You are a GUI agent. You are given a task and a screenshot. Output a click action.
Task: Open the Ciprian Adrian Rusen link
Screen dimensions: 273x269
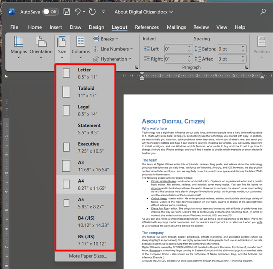coord(163,181)
